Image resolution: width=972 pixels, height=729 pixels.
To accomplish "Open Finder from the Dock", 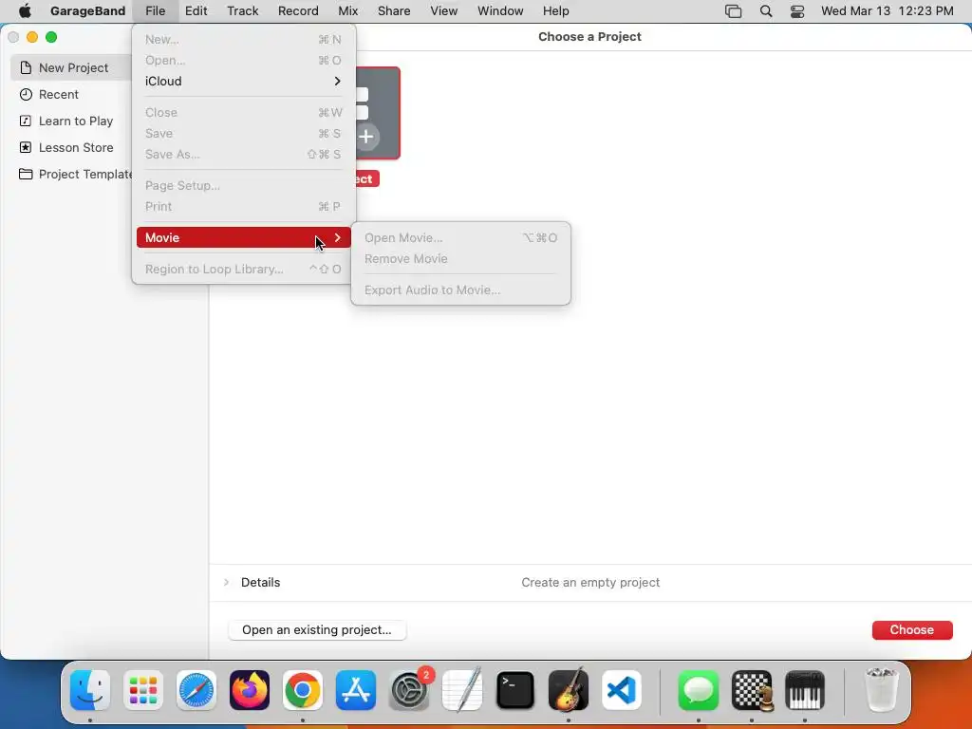I will [90, 690].
